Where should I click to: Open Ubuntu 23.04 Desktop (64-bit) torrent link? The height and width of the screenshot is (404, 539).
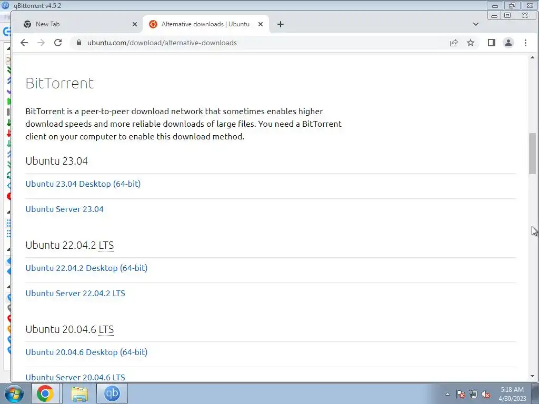click(83, 184)
